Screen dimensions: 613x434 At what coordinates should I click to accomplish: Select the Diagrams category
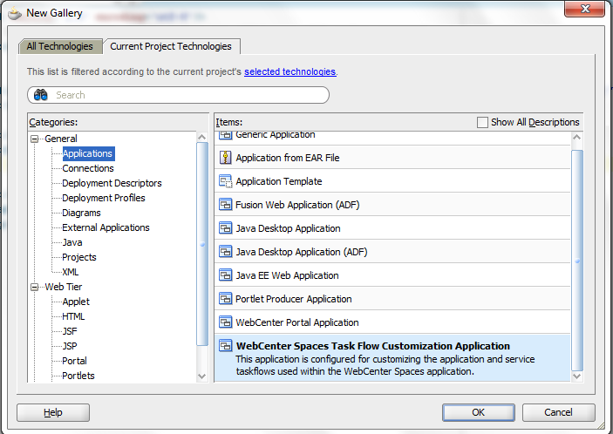(x=81, y=213)
